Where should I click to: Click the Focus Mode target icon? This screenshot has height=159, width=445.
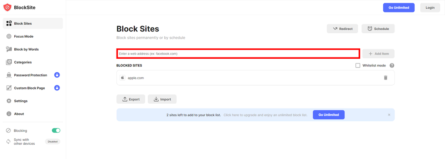coord(9,36)
